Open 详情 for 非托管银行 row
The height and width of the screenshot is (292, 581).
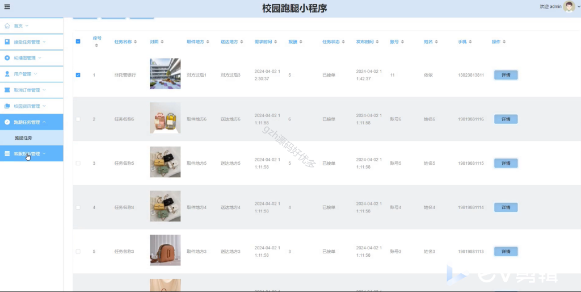coord(506,75)
